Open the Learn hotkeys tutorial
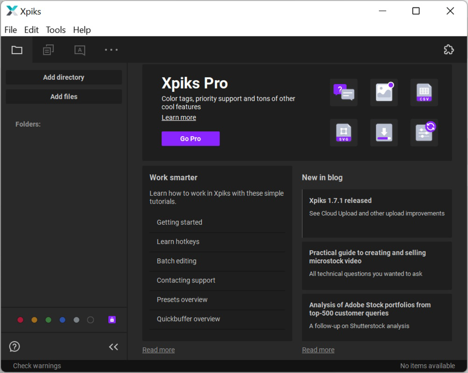 [217, 242]
